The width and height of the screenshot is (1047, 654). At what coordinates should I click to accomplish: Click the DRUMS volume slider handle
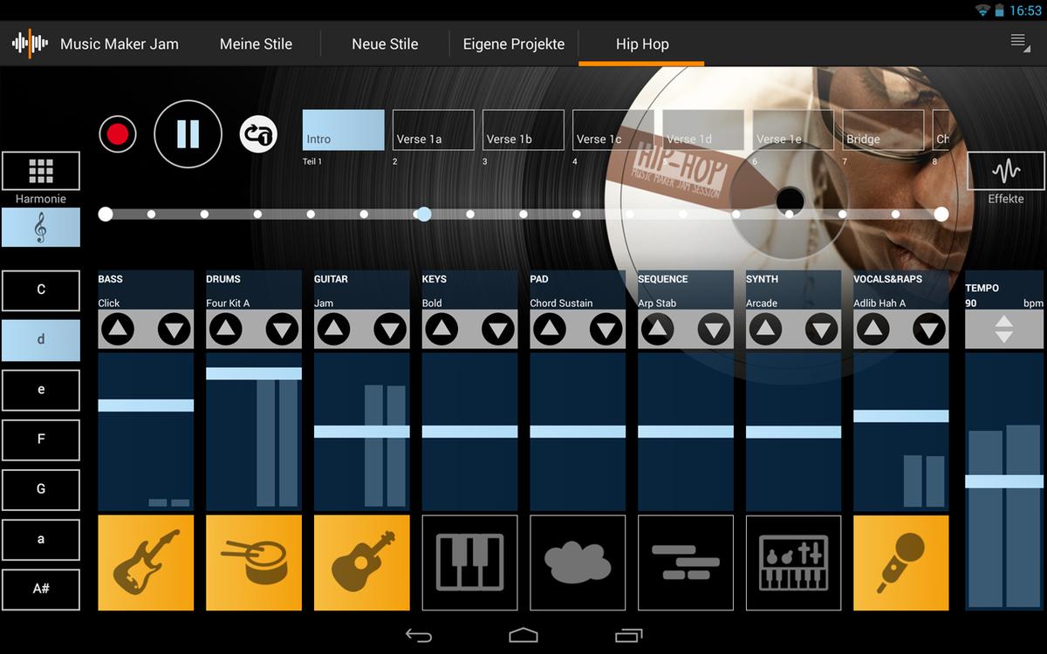point(254,373)
